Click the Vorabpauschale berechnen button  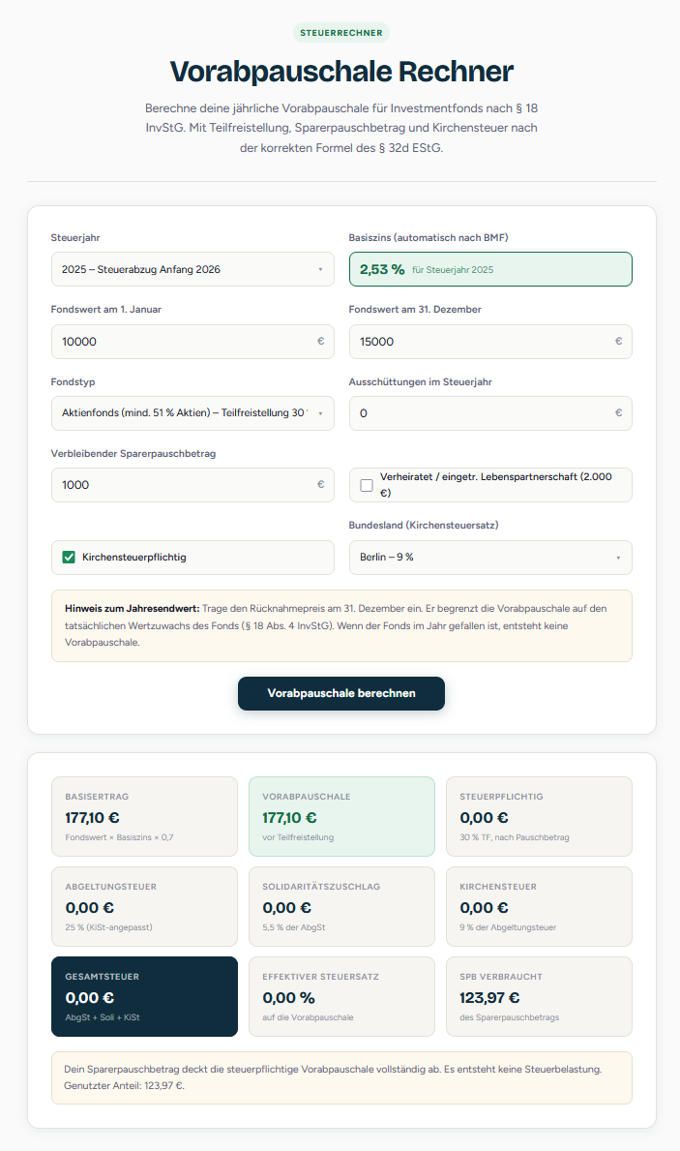click(x=341, y=693)
